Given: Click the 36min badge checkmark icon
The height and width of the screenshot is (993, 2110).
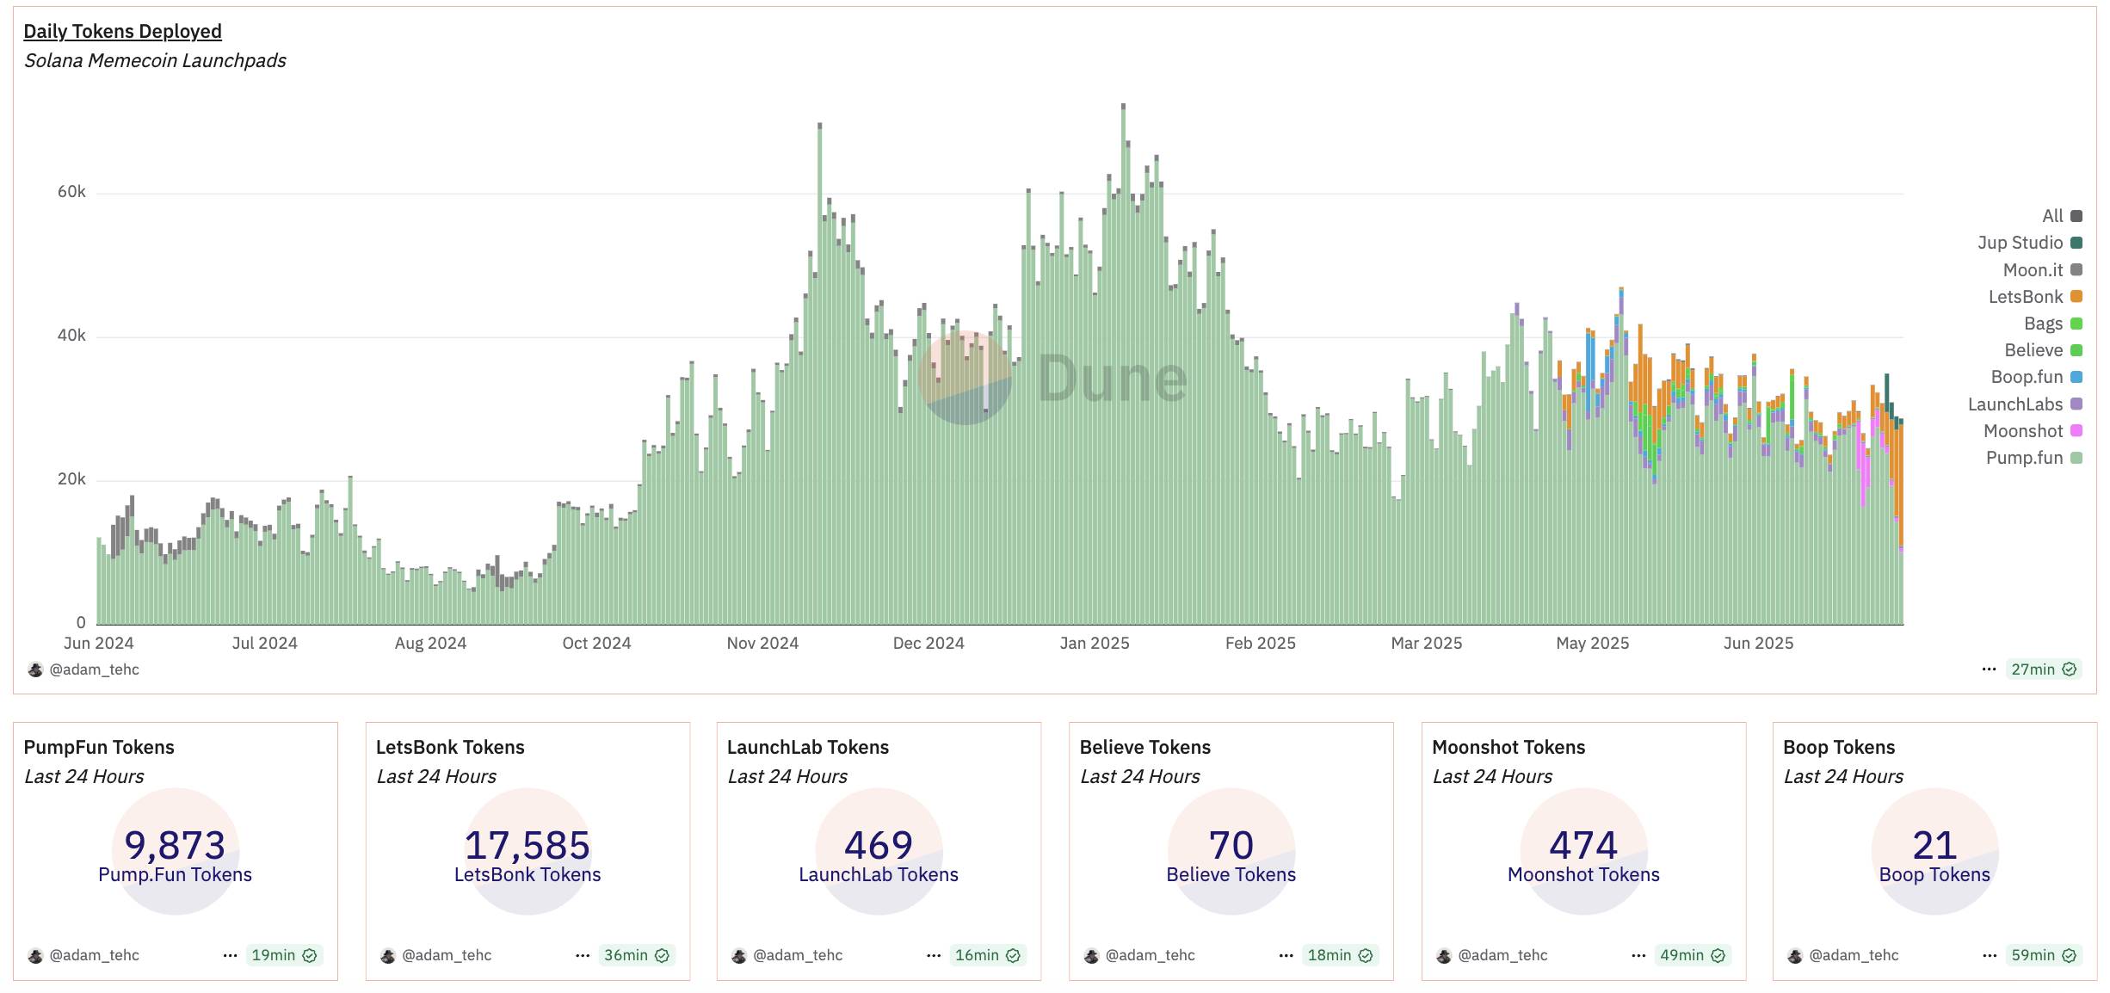Looking at the screenshot, I should click(663, 955).
